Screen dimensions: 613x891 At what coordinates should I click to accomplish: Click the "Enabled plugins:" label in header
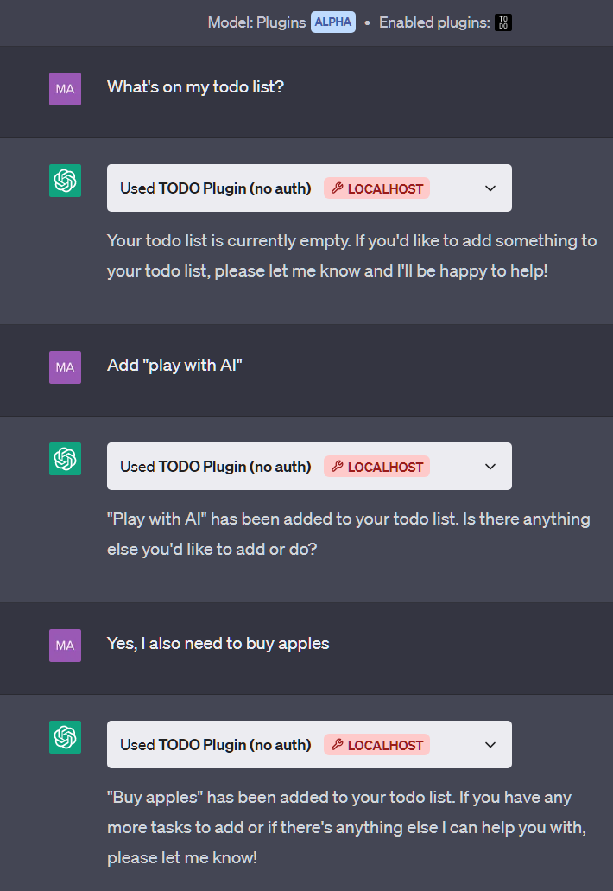(x=434, y=22)
